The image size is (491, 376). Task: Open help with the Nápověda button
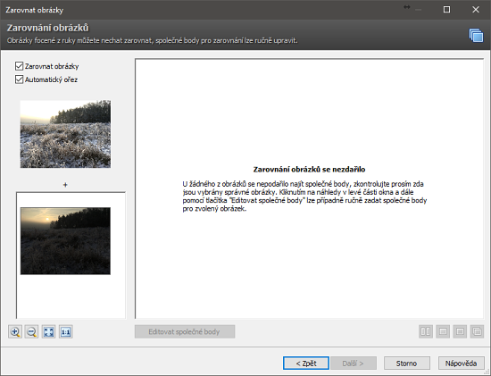462,363
